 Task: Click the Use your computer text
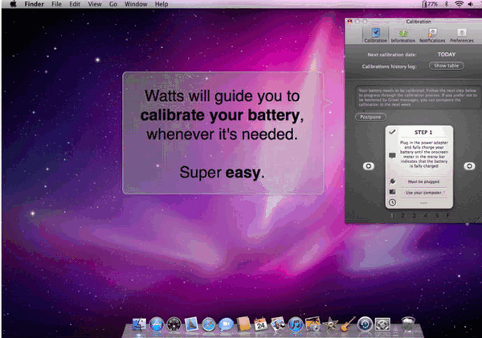(423, 193)
